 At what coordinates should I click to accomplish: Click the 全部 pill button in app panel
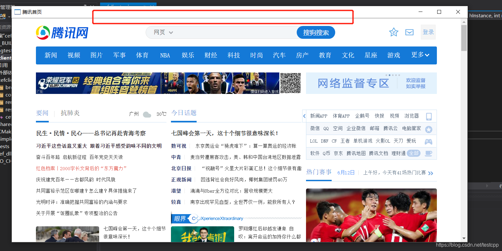tap(413, 153)
